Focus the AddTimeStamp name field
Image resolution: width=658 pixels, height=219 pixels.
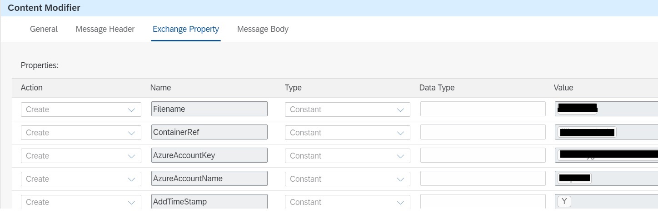(209, 202)
